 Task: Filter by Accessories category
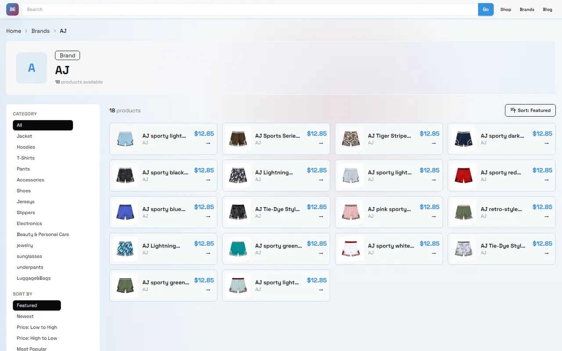click(30, 180)
